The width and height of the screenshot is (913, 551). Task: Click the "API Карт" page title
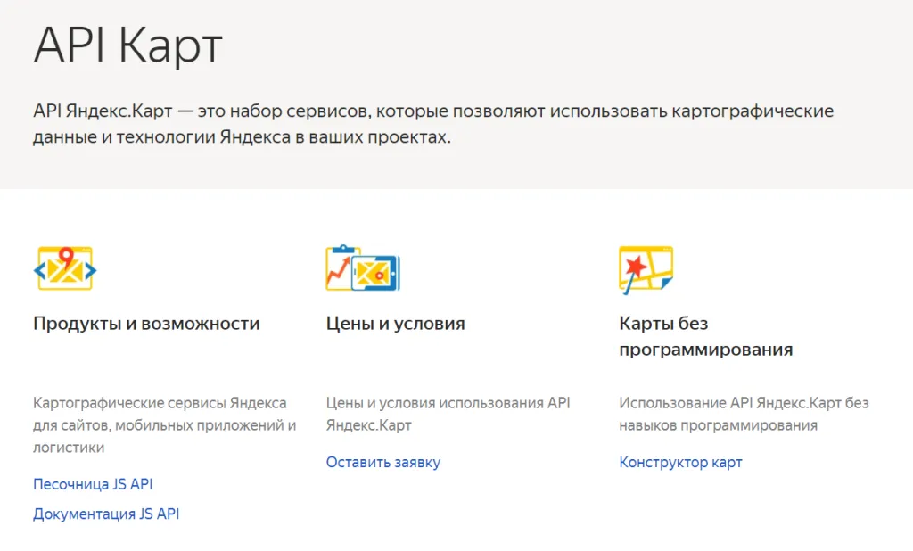pos(127,46)
